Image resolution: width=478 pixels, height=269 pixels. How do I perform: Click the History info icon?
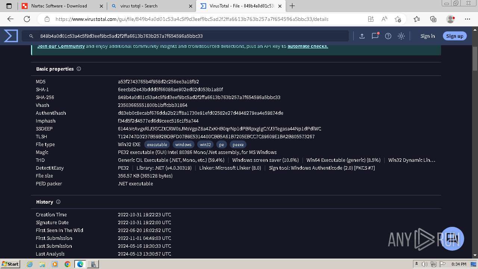(x=58, y=202)
